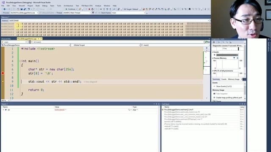Click the Save All icon
Viewport: 271px width, 152px height.
tap(25, 9)
